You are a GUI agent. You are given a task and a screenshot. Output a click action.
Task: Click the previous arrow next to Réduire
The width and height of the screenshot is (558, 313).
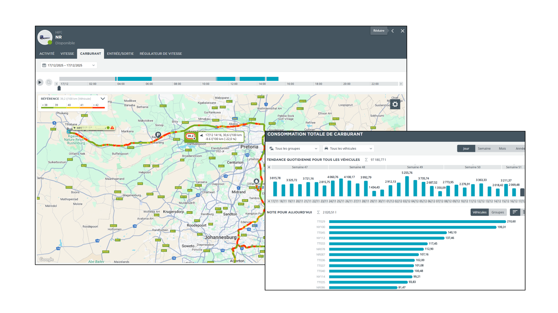coord(393,31)
